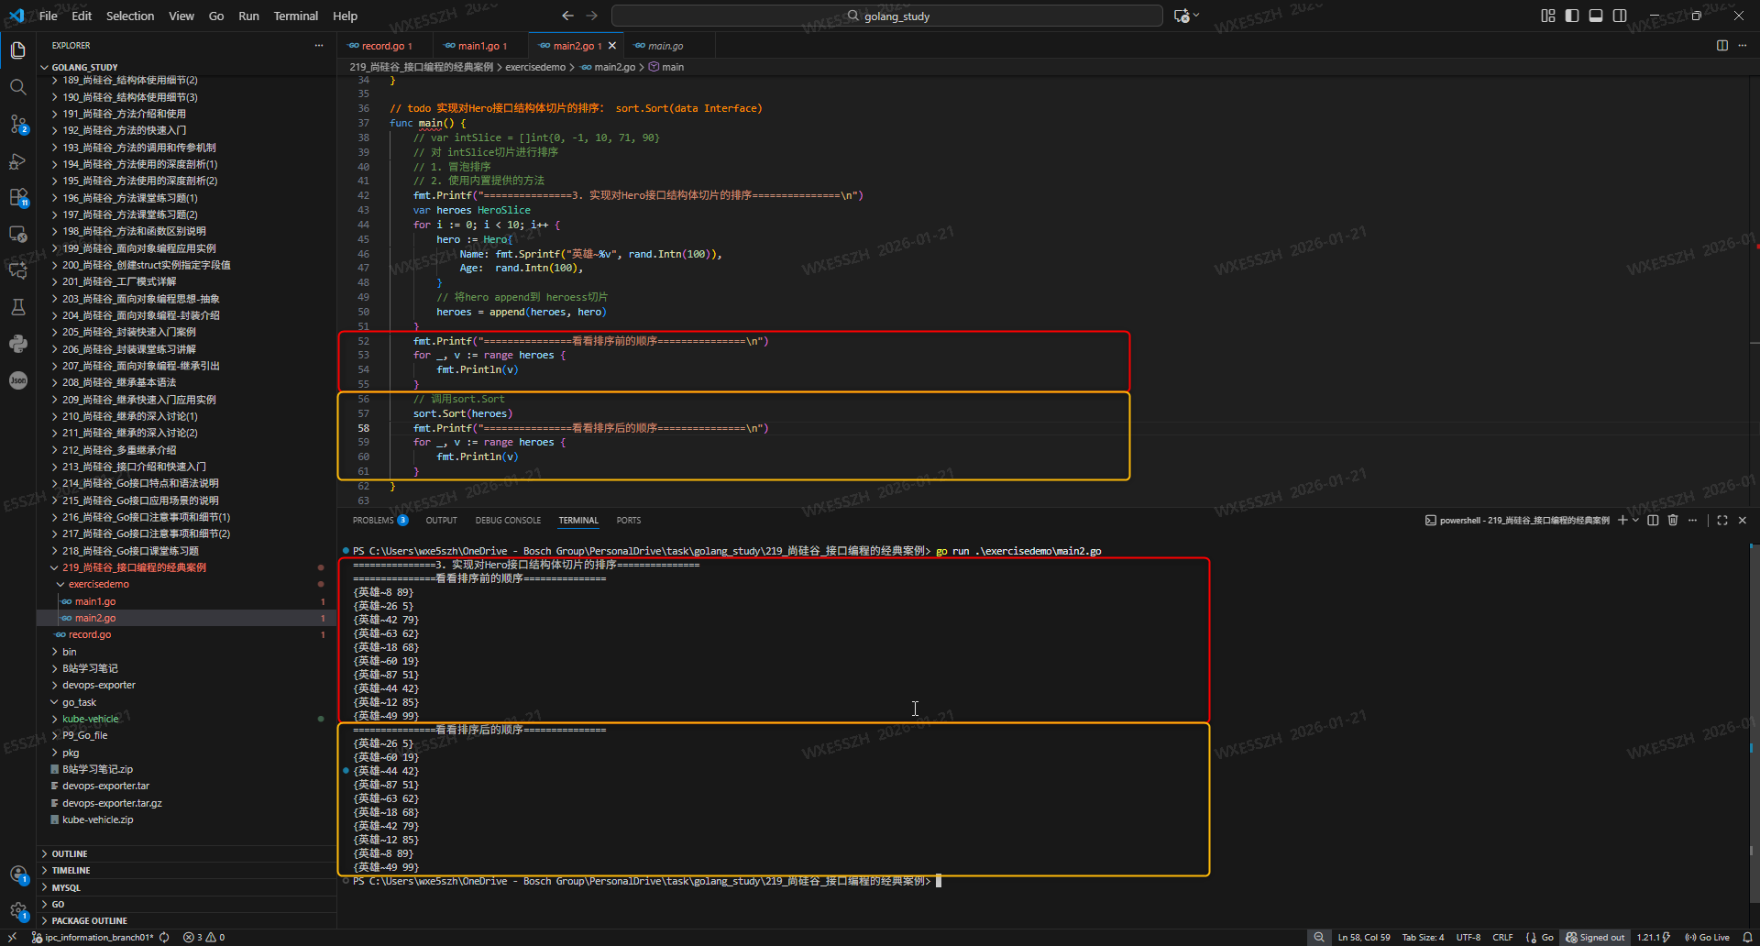
Task: Open remote window indicator in status bar
Action: tap(12, 938)
